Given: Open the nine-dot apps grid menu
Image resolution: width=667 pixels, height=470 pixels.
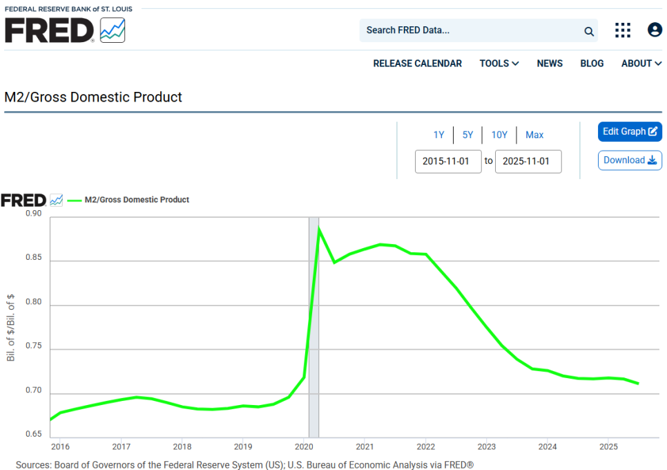Looking at the screenshot, I should pos(623,30).
